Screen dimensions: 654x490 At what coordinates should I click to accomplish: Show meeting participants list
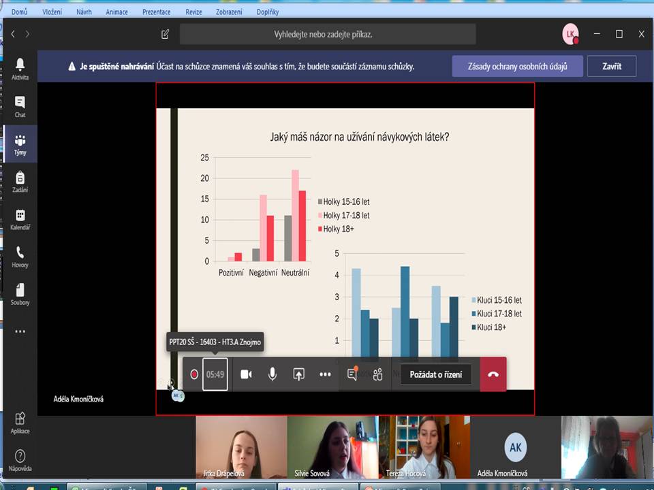(x=377, y=374)
